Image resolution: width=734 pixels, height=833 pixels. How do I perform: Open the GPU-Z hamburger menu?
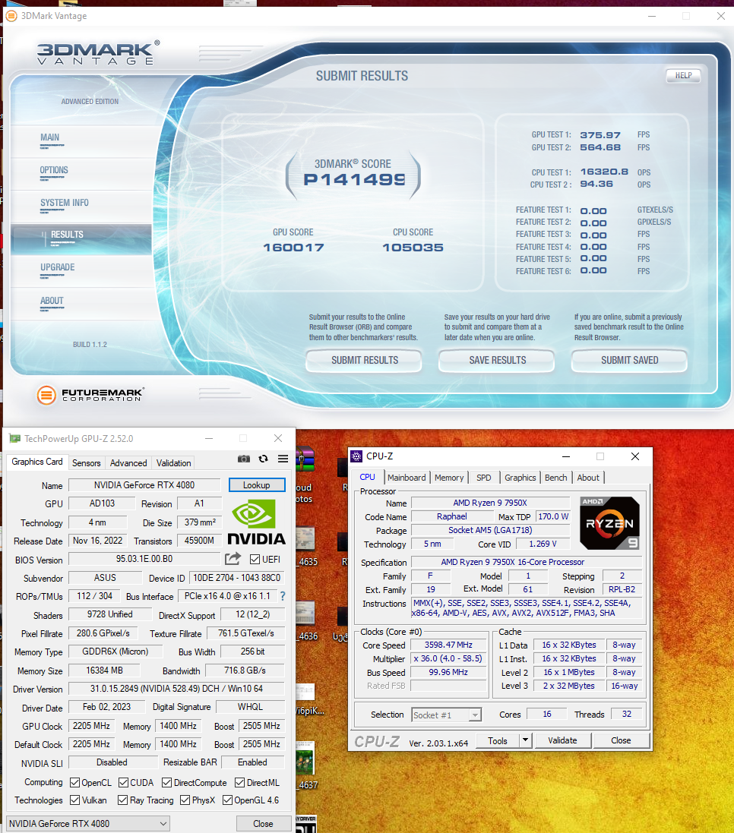pyautogui.click(x=283, y=459)
